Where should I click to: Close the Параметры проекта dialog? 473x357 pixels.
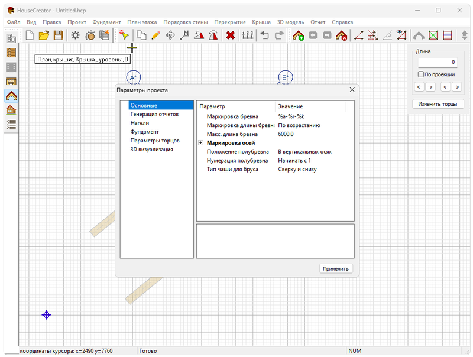(x=352, y=90)
